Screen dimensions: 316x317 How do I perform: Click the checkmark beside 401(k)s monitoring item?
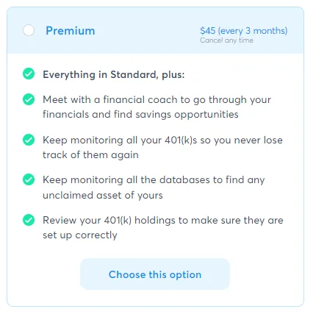click(29, 140)
